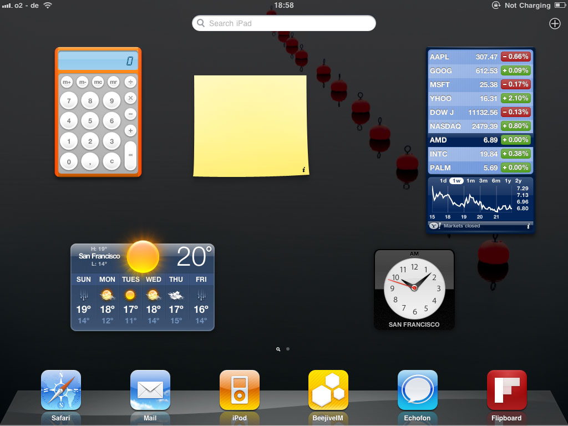Viewport: 568px width, 426px height.
Task: Select the 3m chart range
Action: click(x=483, y=180)
